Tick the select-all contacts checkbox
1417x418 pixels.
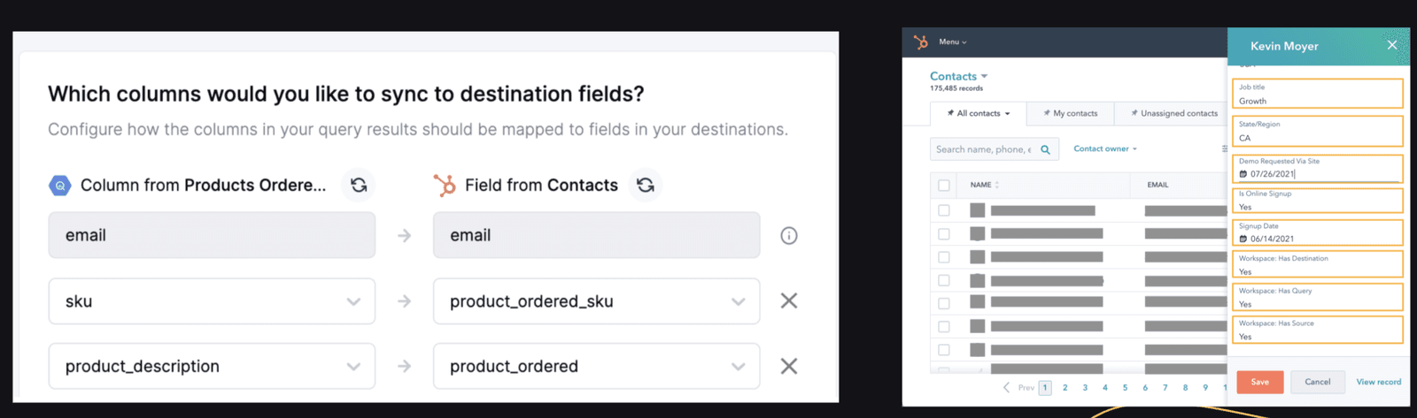point(944,186)
